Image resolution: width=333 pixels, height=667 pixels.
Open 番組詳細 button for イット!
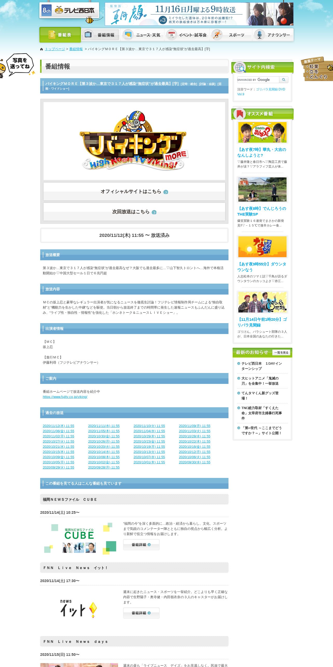click(x=141, y=613)
